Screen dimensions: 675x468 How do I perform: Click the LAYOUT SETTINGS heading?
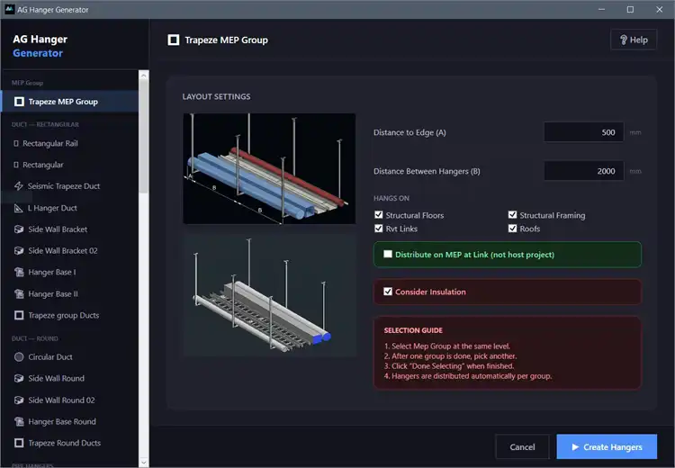coord(216,96)
